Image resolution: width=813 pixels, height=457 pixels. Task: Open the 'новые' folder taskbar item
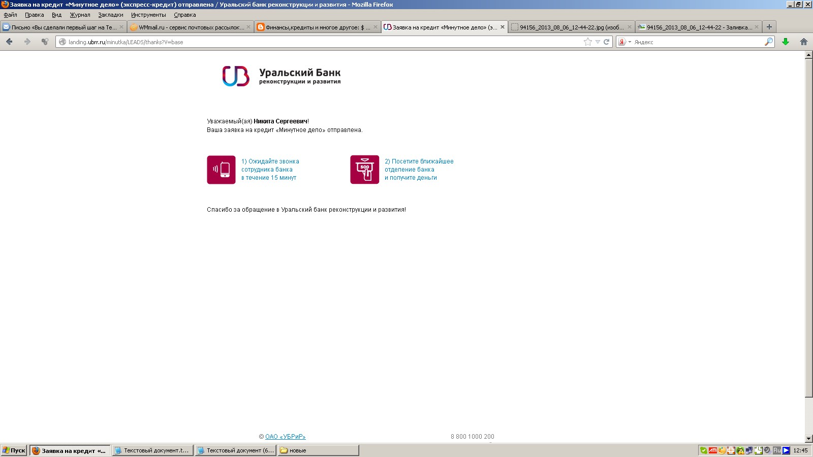pos(319,450)
